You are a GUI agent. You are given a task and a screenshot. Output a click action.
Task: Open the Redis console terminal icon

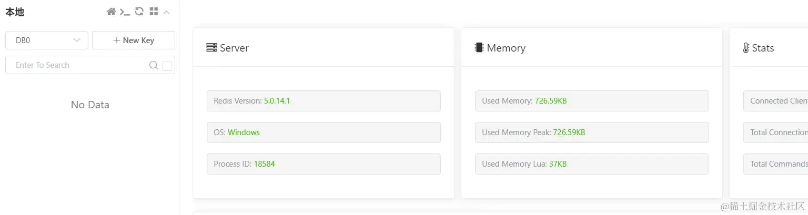(125, 12)
